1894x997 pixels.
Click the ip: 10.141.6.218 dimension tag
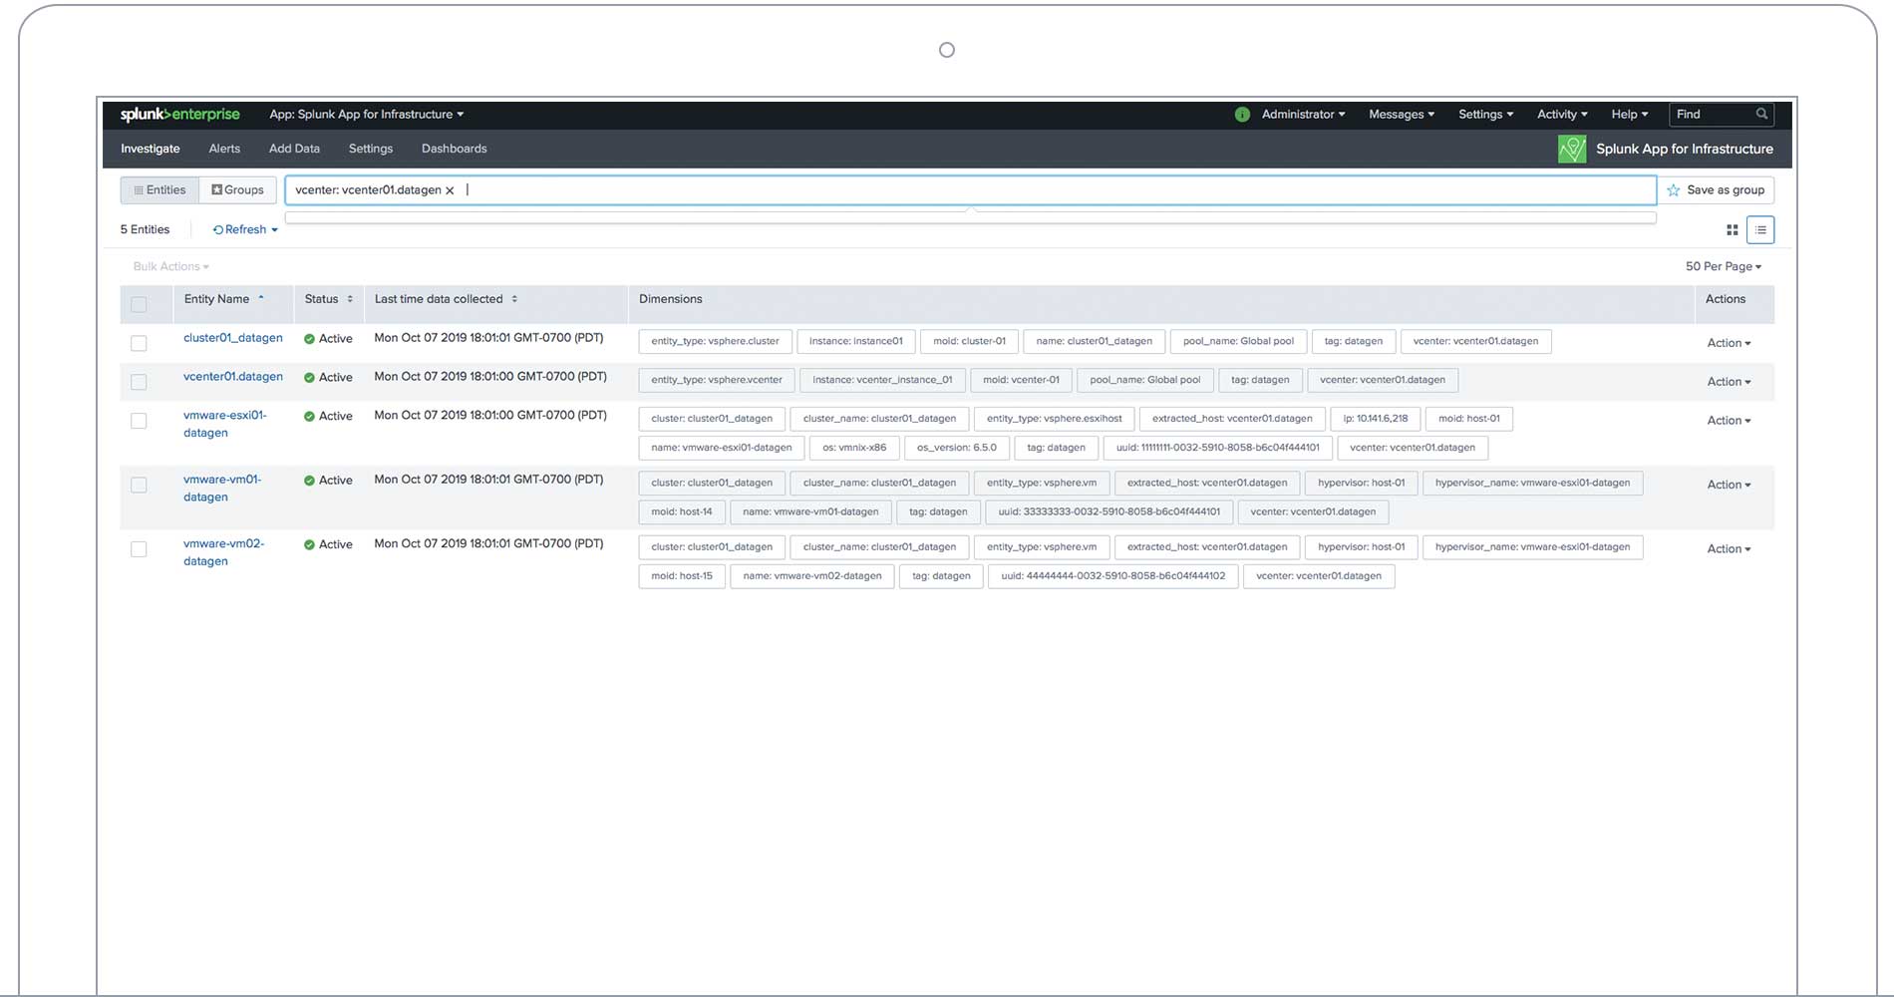point(1376,419)
